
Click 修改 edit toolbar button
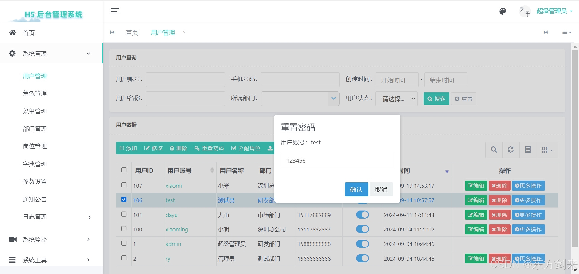pos(153,148)
